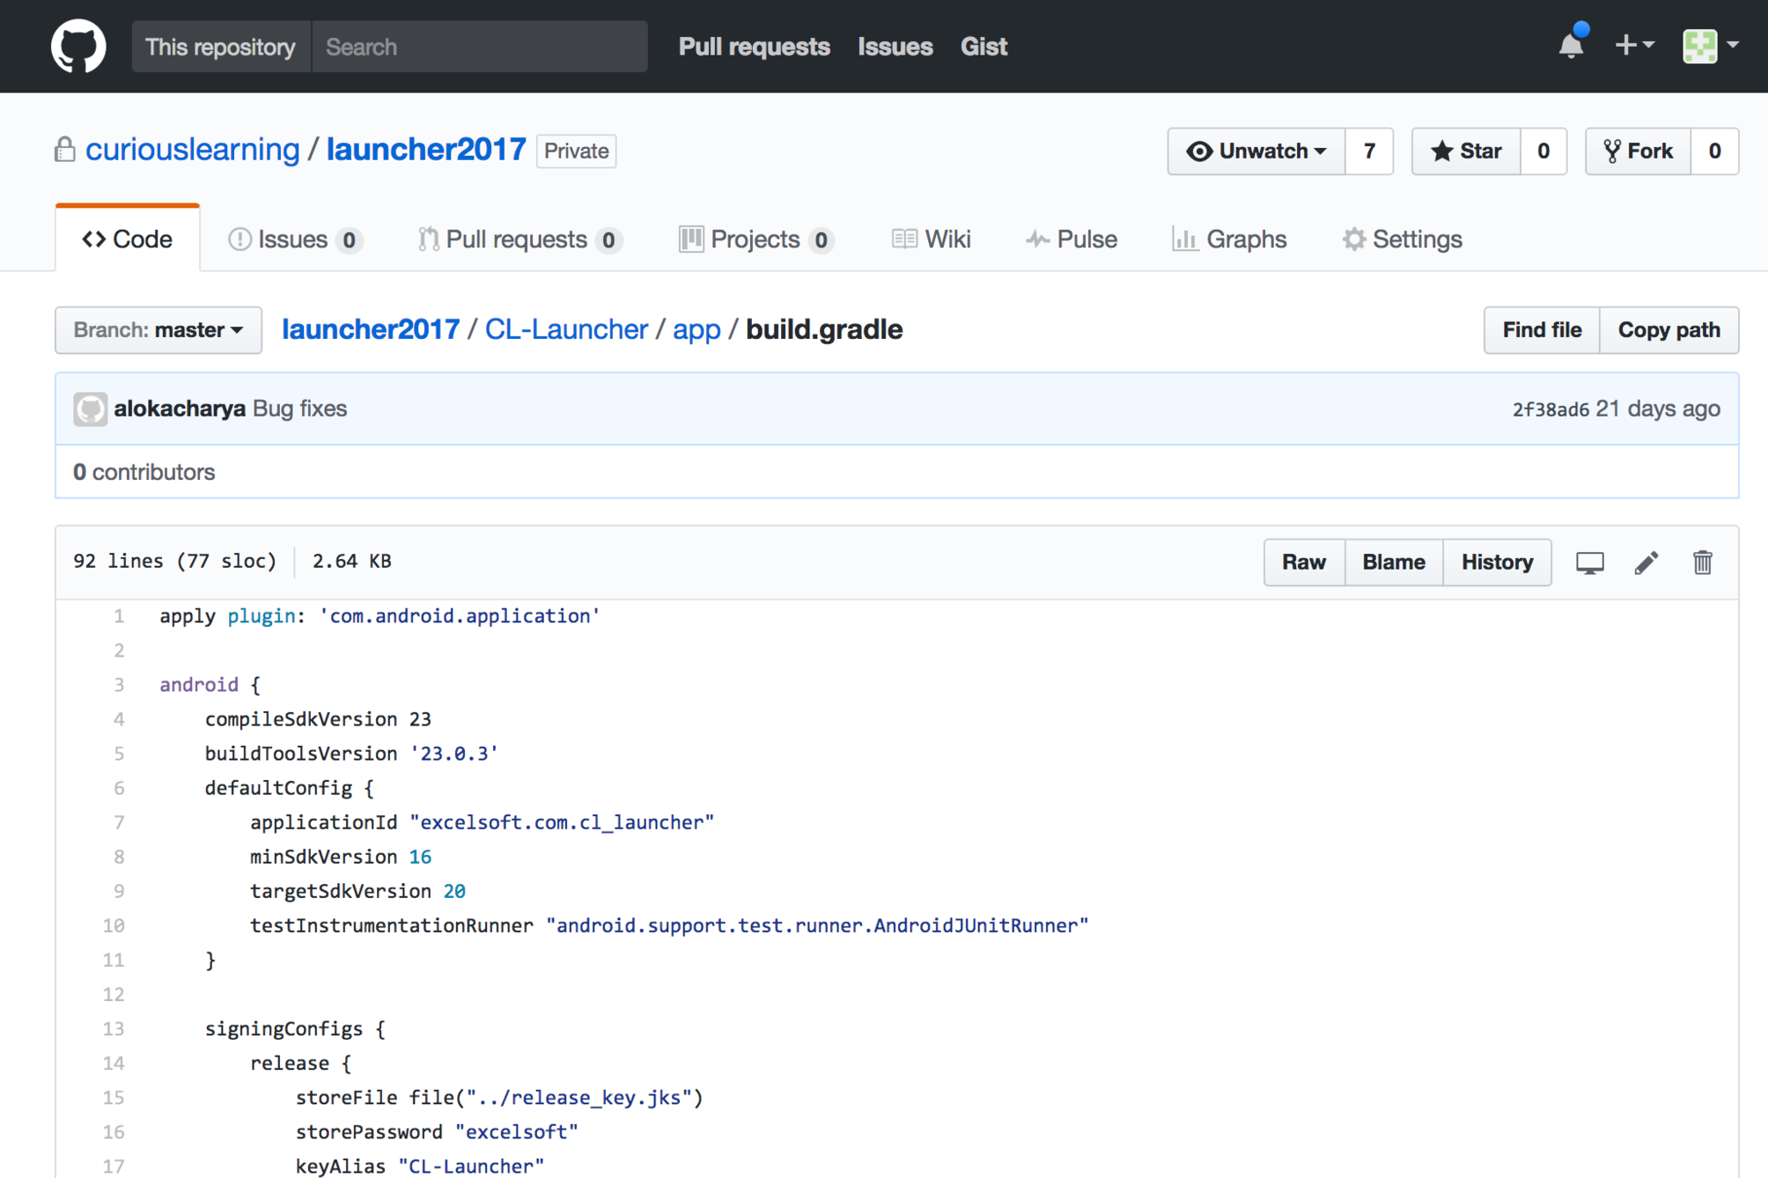
Task: Click the This repository search scope
Action: [x=221, y=47]
